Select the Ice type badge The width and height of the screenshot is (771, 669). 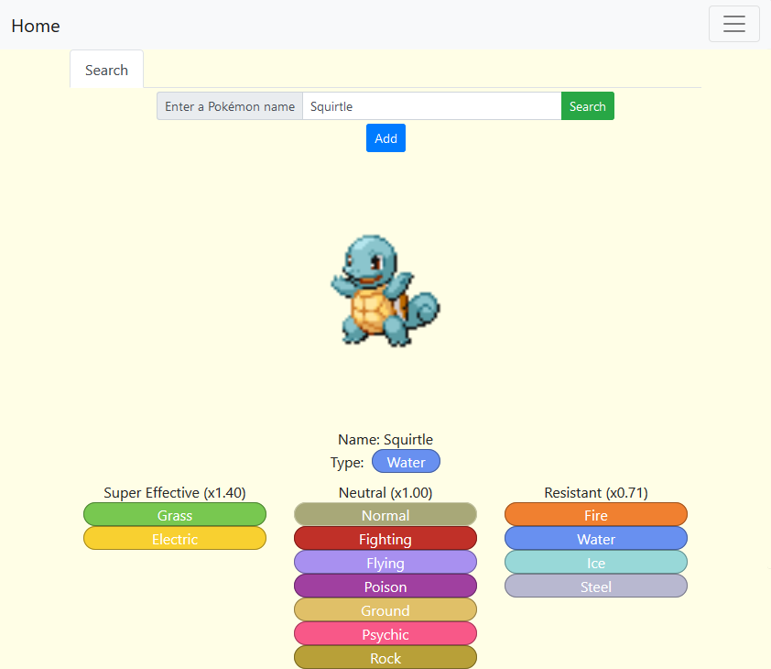pyautogui.click(x=596, y=562)
